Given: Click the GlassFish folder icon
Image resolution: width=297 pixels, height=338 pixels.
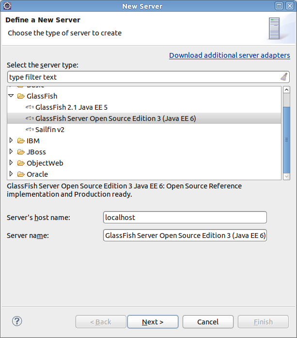Looking at the screenshot, I should tap(21, 96).
